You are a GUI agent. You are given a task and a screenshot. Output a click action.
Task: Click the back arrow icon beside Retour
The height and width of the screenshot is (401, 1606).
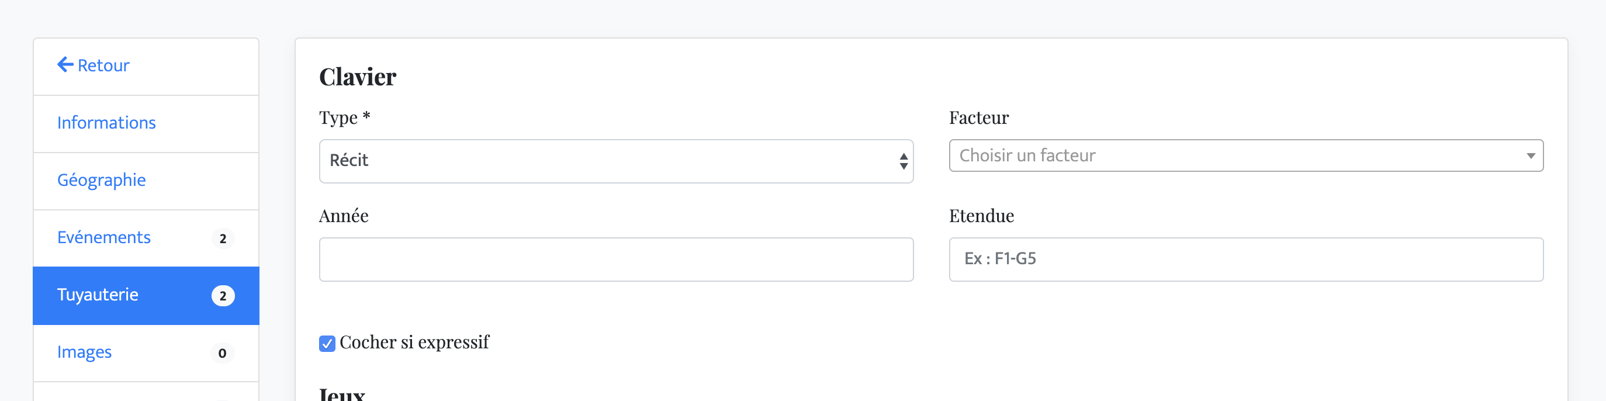click(x=65, y=65)
